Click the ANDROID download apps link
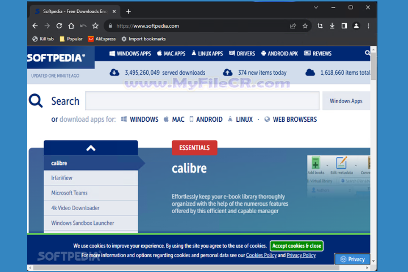This screenshot has height=272, width=408. pyautogui.click(x=206, y=120)
